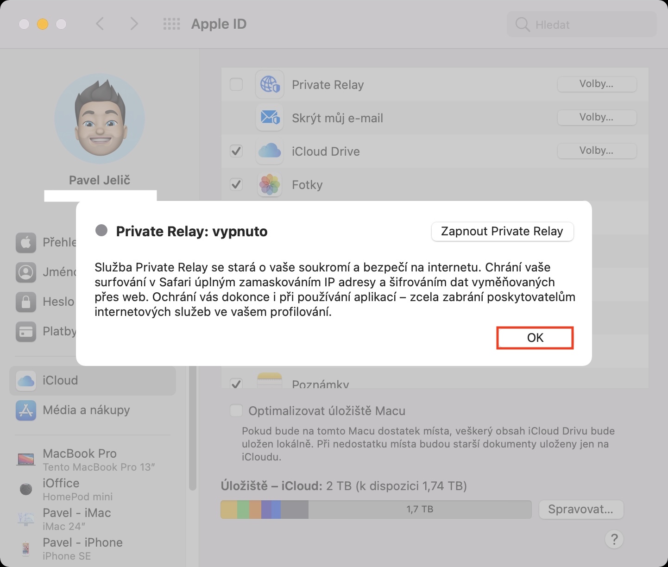This screenshot has height=567, width=668.
Task: Select Média a nákupy in sidebar
Action: 93,410
